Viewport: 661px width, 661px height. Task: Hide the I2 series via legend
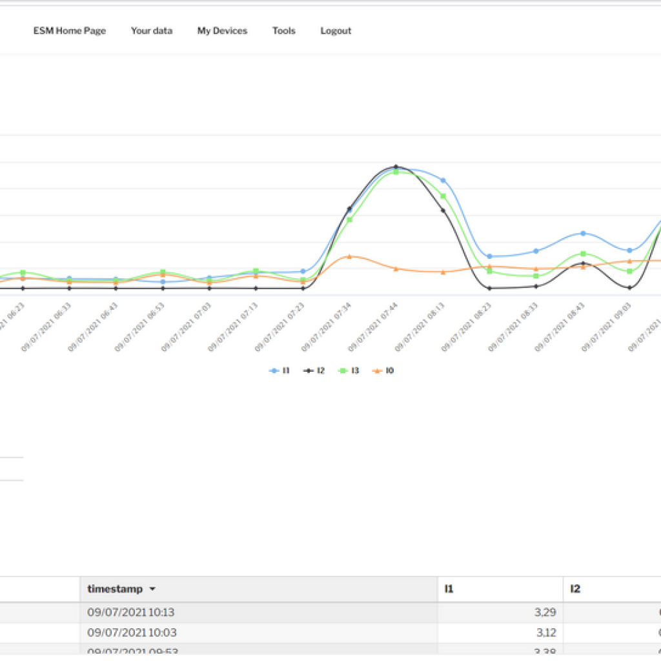[x=314, y=371]
